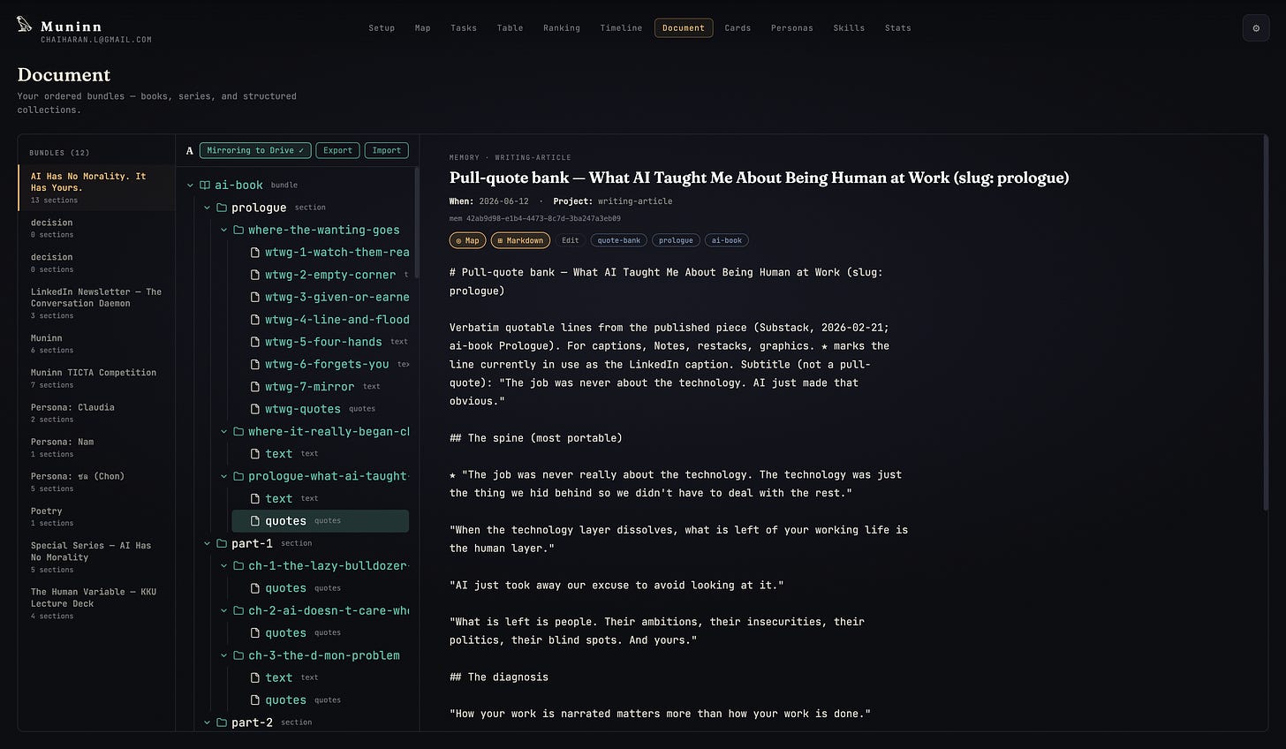Viewport: 1286px width, 749px height.
Task: Toggle the Markdown view pill
Action: pos(520,240)
